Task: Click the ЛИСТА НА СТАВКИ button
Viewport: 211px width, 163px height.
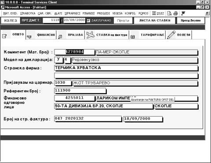Action: point(155,21)
